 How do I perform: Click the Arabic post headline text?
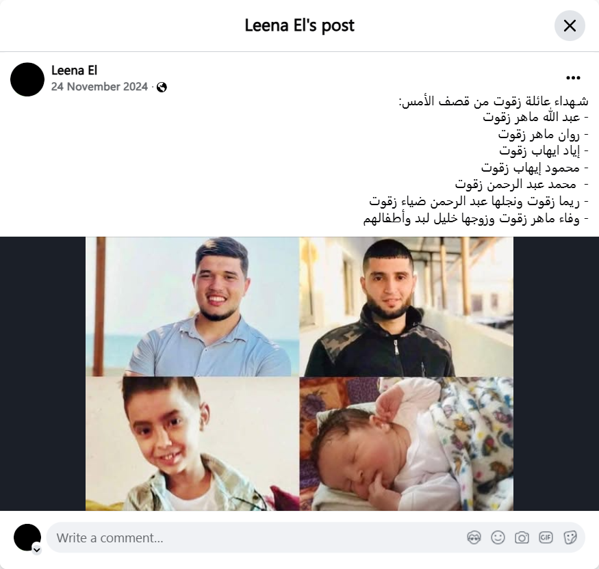tap(494, 101)
